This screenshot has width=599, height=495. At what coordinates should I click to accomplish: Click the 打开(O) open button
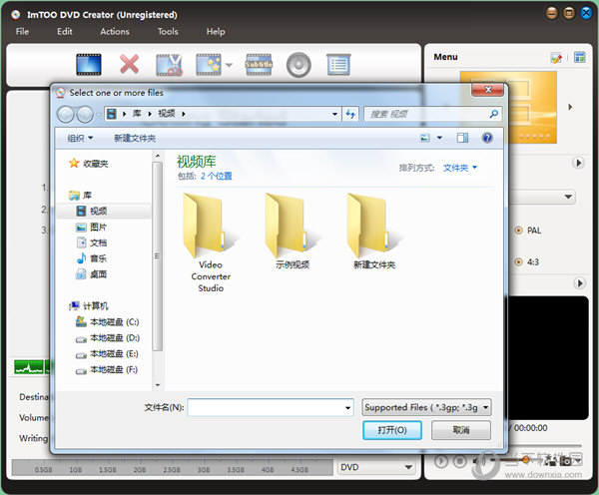tap(392, 430)
